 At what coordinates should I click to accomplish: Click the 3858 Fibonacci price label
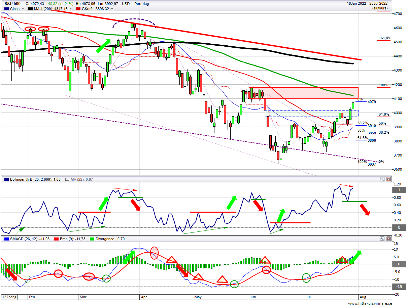click(372, 133)
